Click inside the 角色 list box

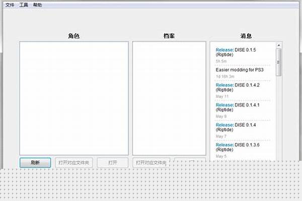[x=74, y=98]
